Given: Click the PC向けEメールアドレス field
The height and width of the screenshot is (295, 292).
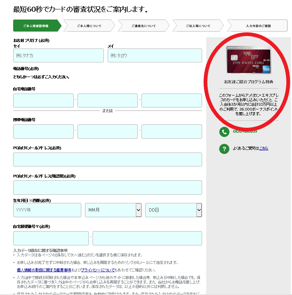Looking at the screenshot, I should [x=108, y=160].
